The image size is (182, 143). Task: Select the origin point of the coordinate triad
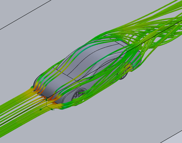[46, 106]
